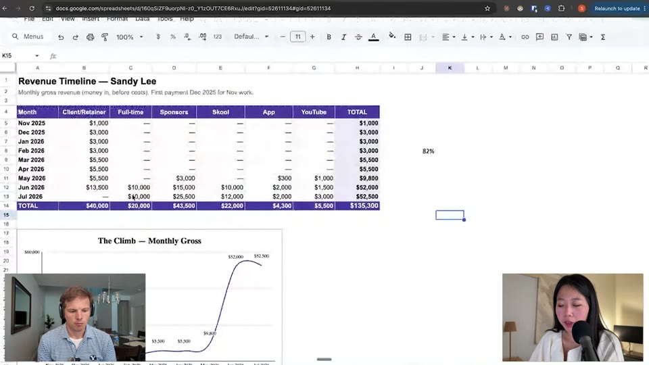The width and height of the screenshot is (649, 365).
Task: Click the Functions sigma icon
Action: click(603, 36)
